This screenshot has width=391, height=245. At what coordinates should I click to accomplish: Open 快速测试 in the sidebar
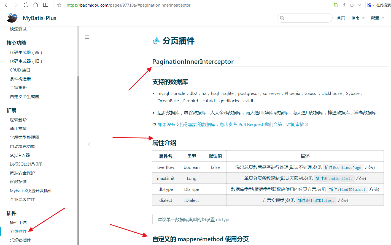click(x=18, y=29)
